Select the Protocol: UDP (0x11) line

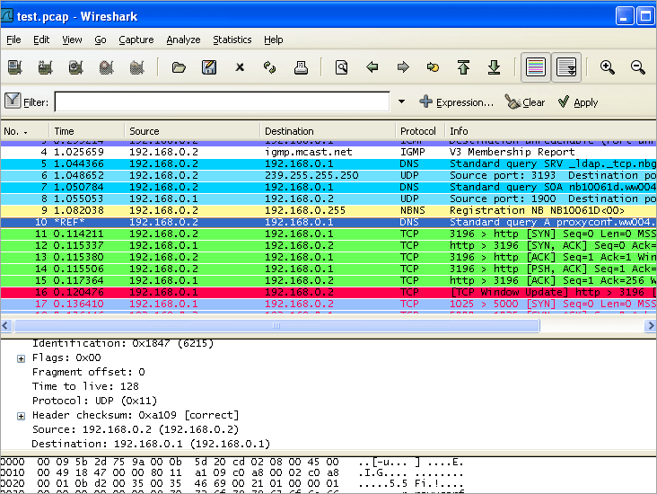tap(95, 401)
